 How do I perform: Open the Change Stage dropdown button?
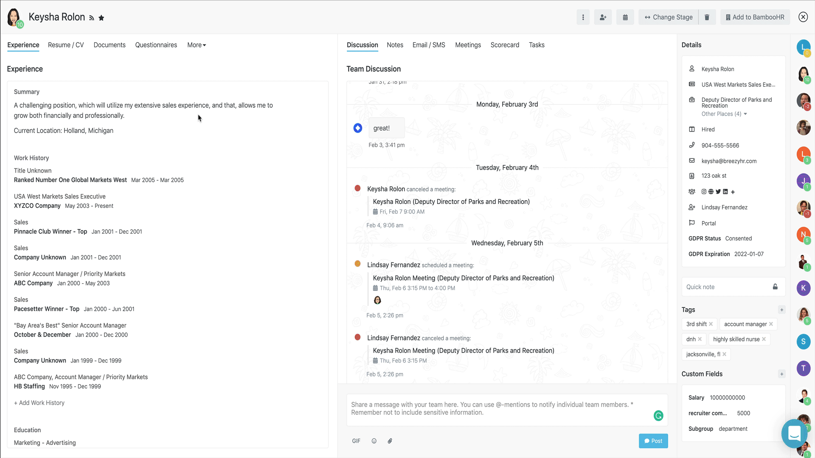pyautogui.click(x=669, y=17)
